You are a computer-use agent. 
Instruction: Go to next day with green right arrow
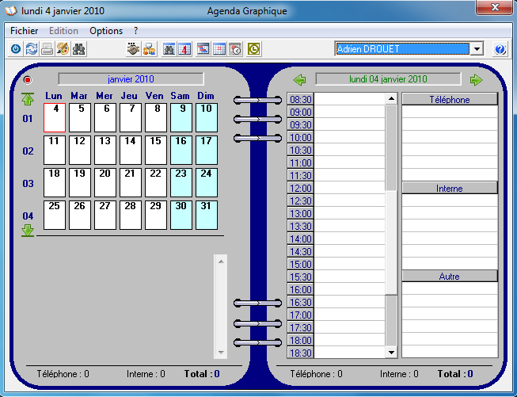[476, 79]
